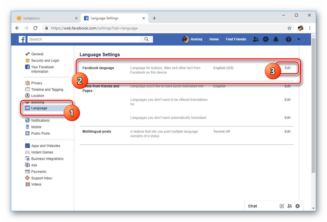The image size is (327, 222).
Task: Reload the current page
Action: 36,28
